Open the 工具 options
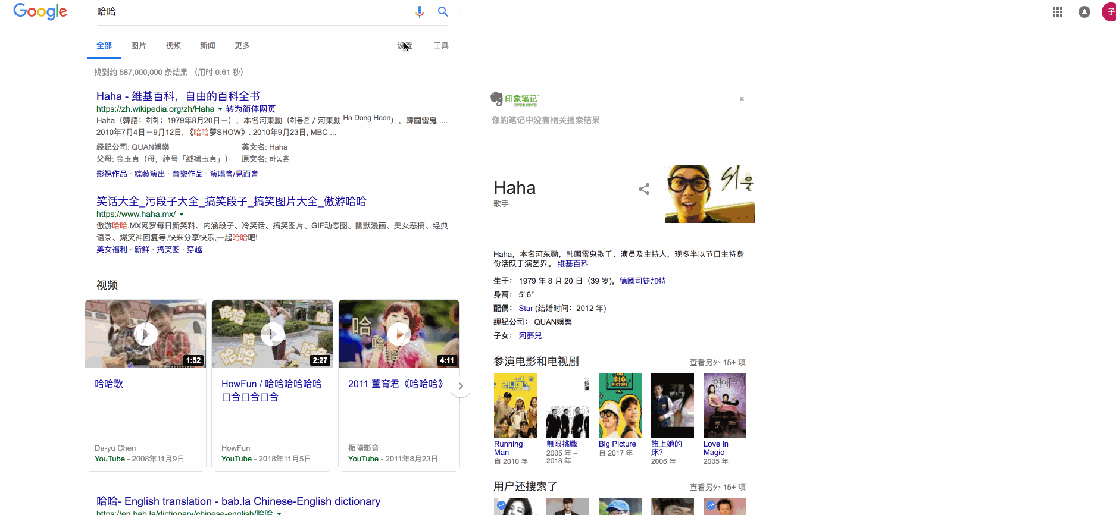This screenshot has height=515, width=1116. pos(441,46)
